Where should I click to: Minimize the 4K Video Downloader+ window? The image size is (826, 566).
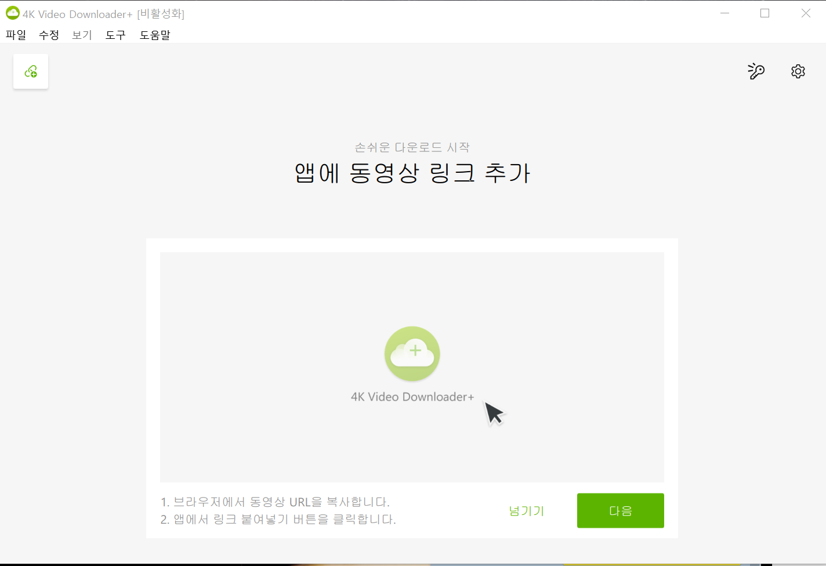[x=725, y=13]
